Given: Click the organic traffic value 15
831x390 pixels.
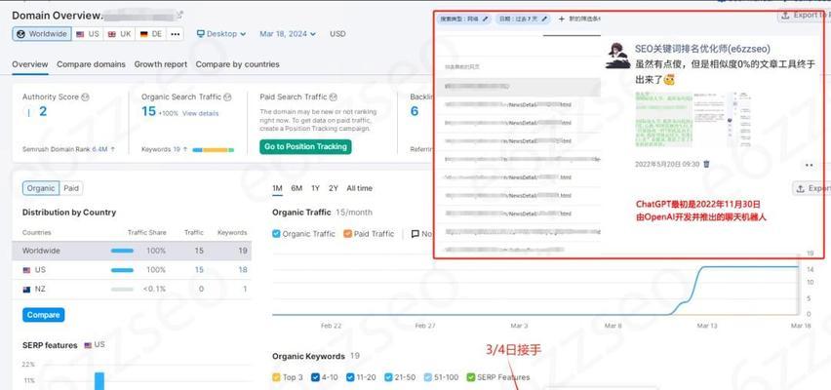Looking at the screenshot, I should 148,111.
